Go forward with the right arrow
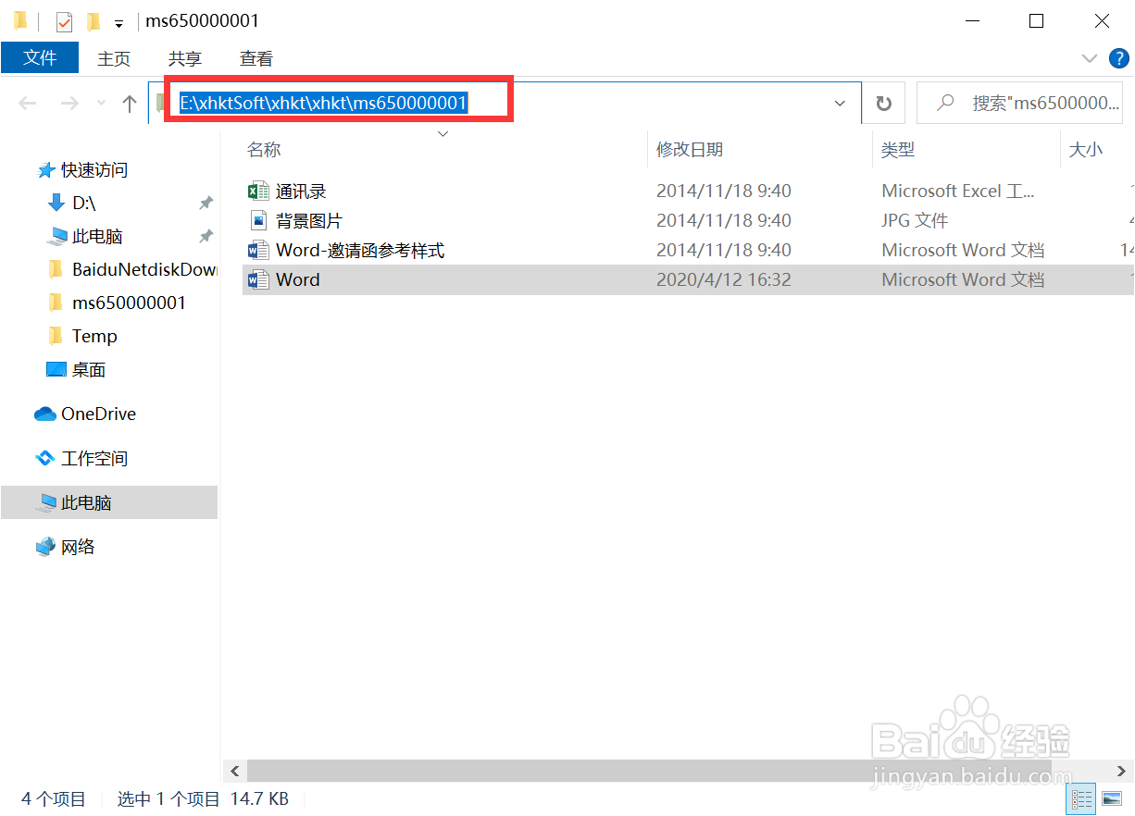The width and height of the screenshot is (1135, 816). tap(69, 104)
